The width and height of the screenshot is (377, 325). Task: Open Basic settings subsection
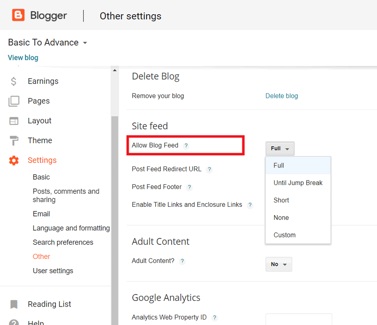[x=41, y=177]
